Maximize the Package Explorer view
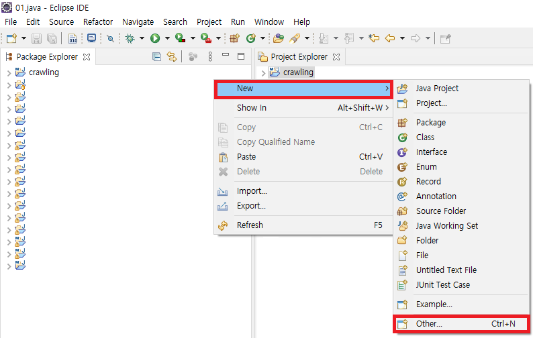The width and height of the screenshot is (533, 338). click(x=241, y=56)
